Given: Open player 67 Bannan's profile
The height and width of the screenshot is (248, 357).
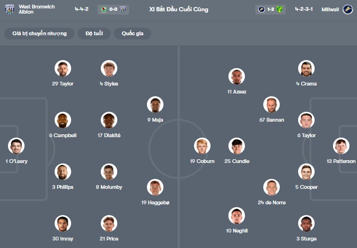Looking at the screenshot, I should [272, 105].
